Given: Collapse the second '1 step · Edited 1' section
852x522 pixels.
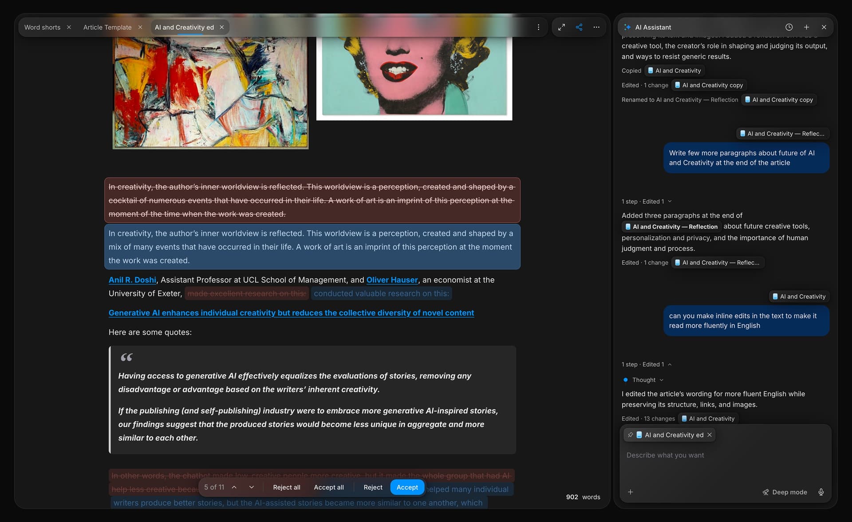Looking at the screenshot, I should click(647, 364).
